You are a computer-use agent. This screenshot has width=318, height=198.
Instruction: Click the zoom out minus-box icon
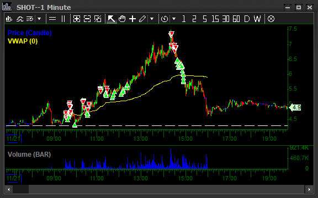click(87, 19)
